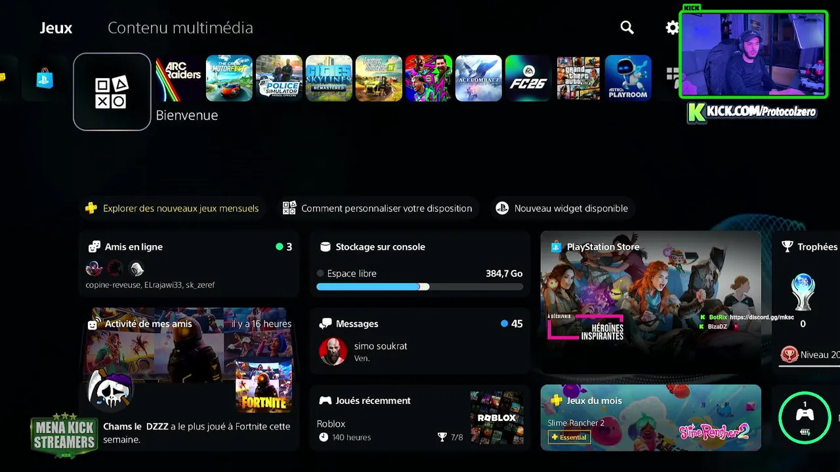Select the platinum trophy icon
This screenshot has width=840, height=472.
(x=803, y=292)
